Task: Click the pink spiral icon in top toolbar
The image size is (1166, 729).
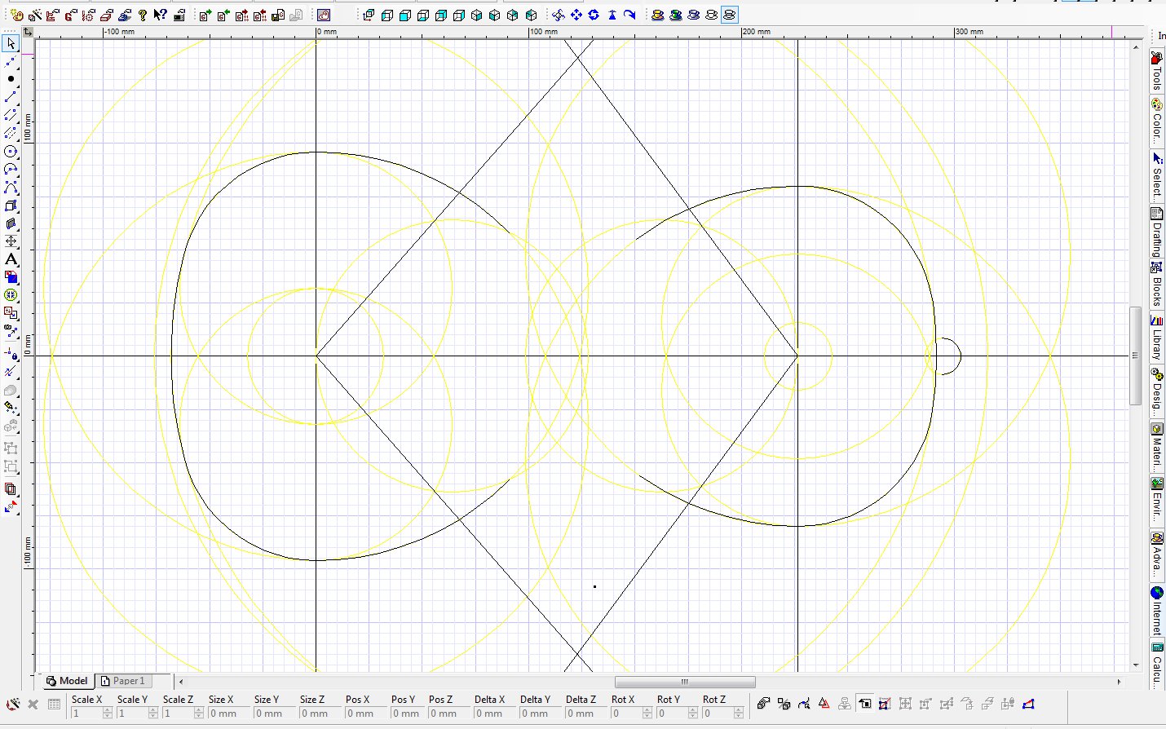Action: (324, 15)
